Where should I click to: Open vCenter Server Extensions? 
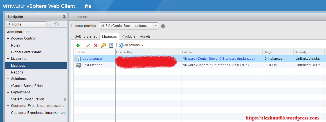(x=31, y=86)
